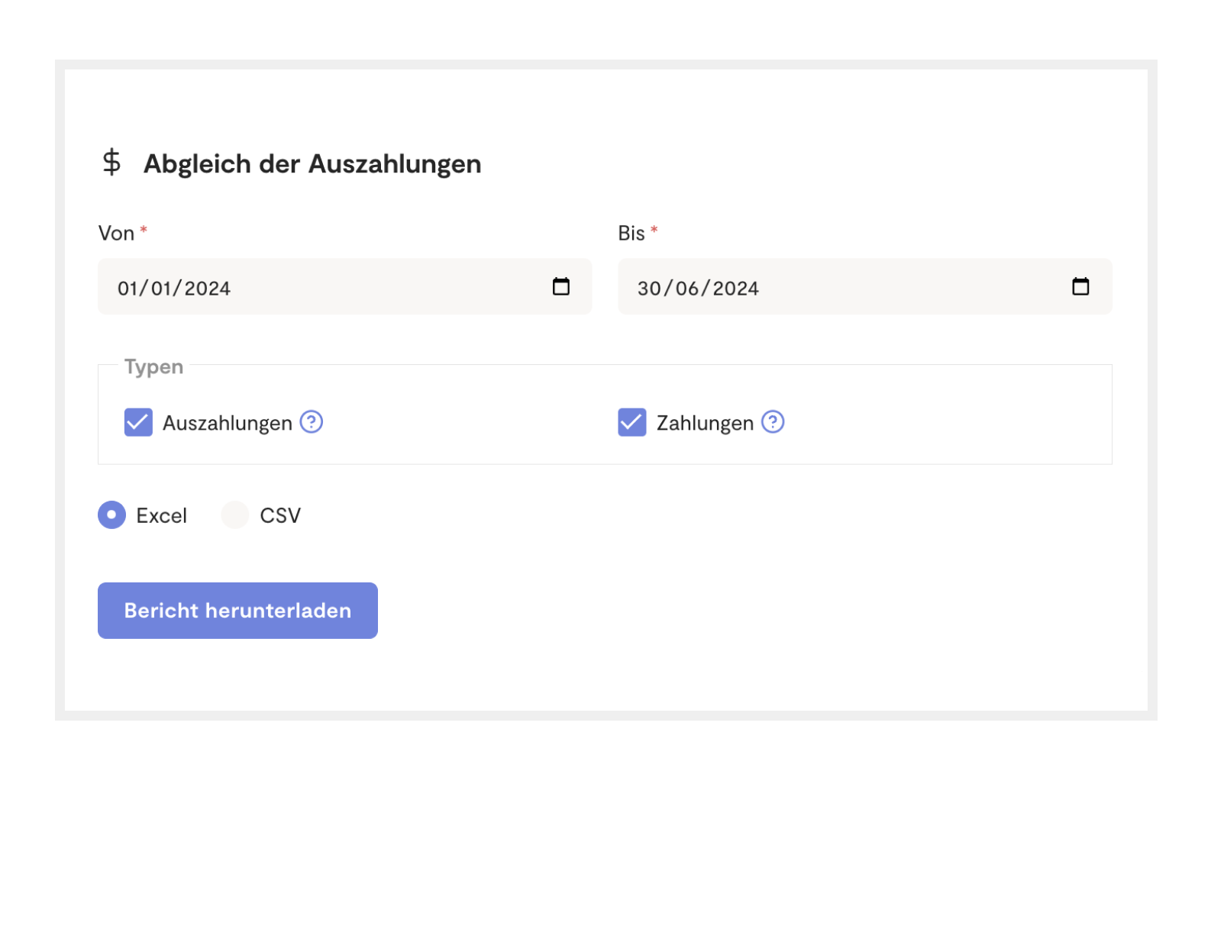Focus the Bis date field 30/06/2024
The image size is (1211, 942).
[x=864, y=286]
